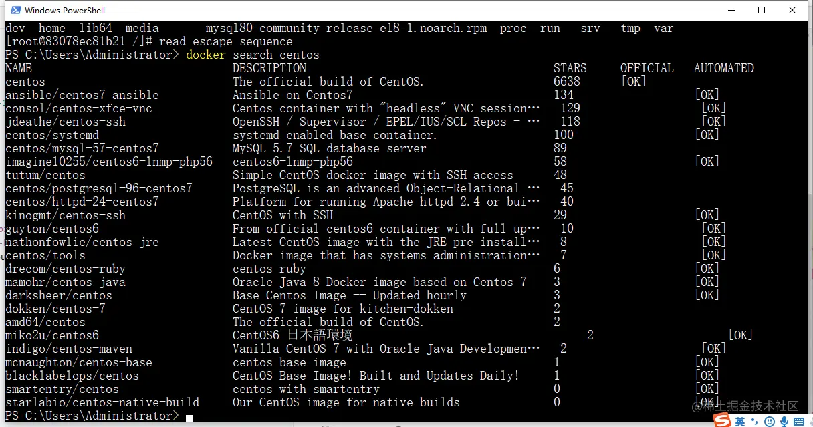The height and width of the screenshot is (427, 813).
Task: Click the Windows PowerShell title text
Action: click(65, 10)
